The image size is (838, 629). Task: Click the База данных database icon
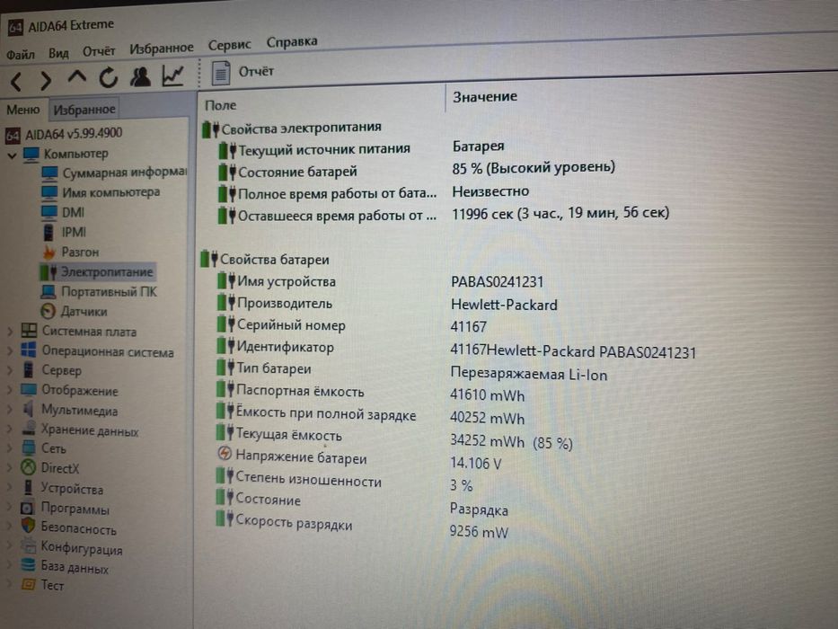(28, 565)
